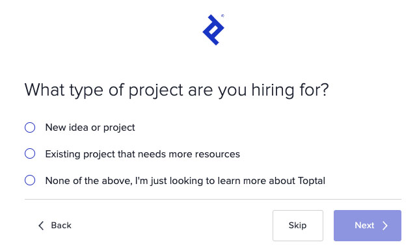Click the left chevron beside Back
Screen dimensions: 417x251
pos(41,226)
